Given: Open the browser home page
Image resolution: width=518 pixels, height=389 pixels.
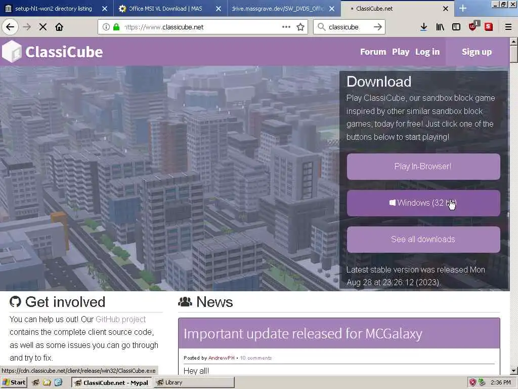Looking at the screenshot, I should (59, 27).
